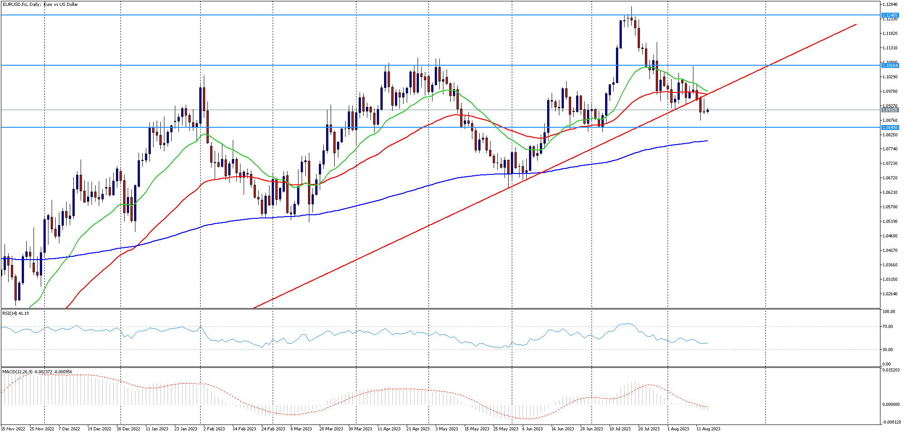
Task: Click the "10 Jul 2023" date label
Action: (x=620, y=429)
